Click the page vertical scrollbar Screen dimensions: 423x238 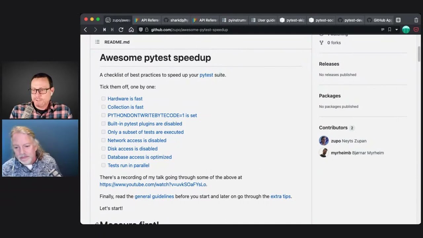[419, 54]
